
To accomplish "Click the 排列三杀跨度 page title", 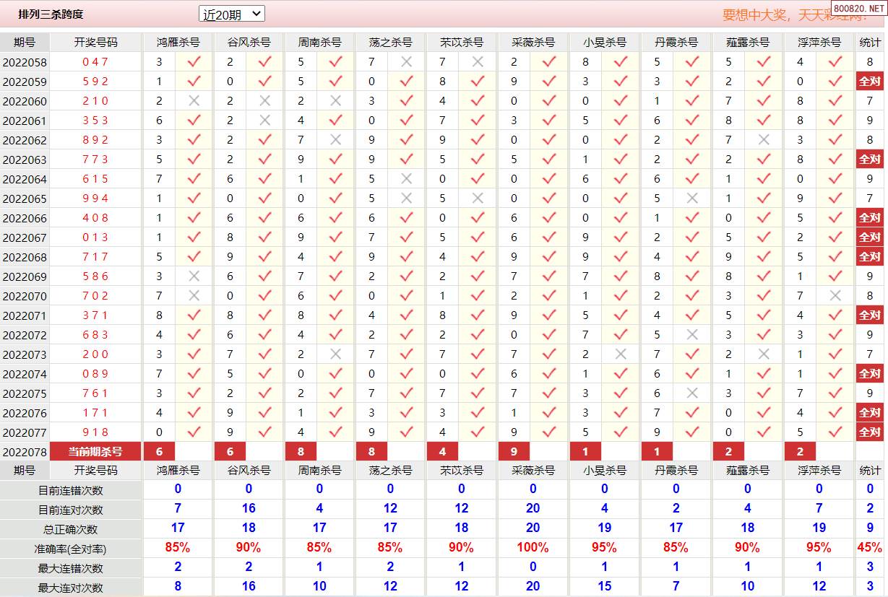I will click(51, 14).
